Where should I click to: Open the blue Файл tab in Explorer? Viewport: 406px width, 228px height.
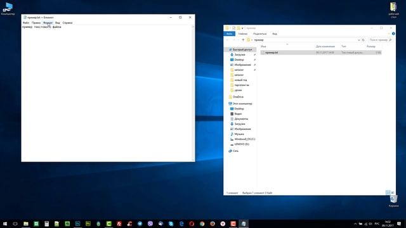[x=229, y=34]
